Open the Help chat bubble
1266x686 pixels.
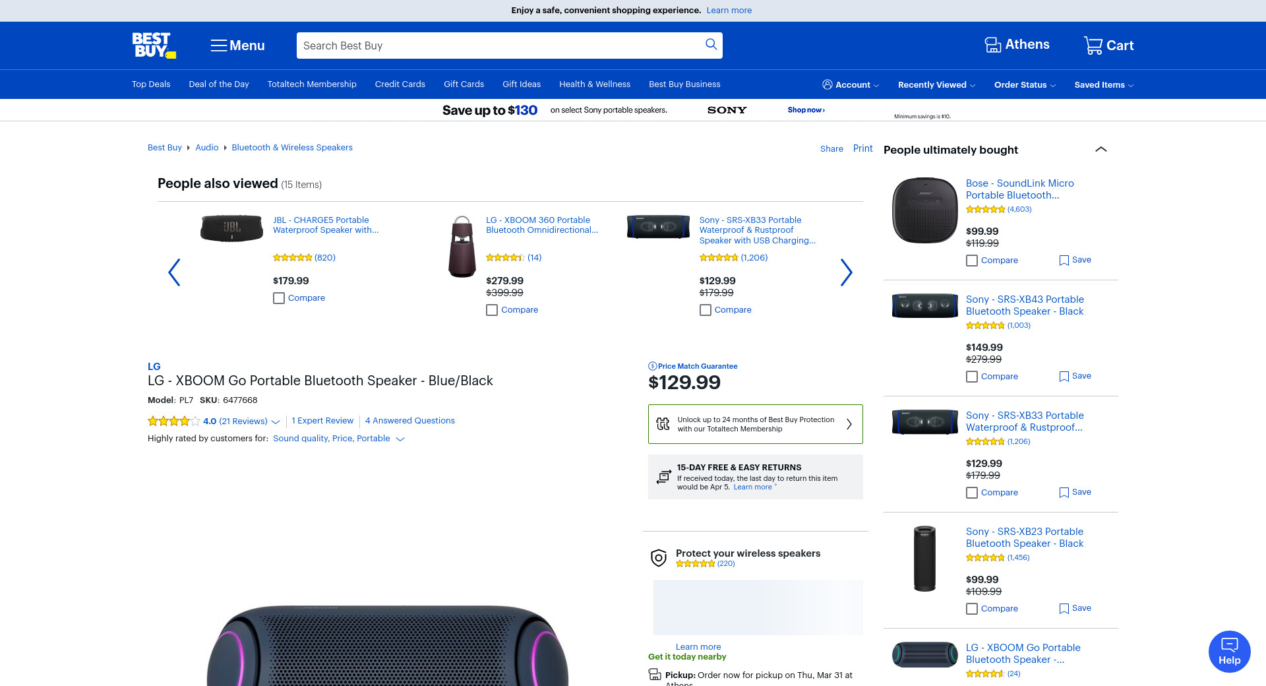1229,652
